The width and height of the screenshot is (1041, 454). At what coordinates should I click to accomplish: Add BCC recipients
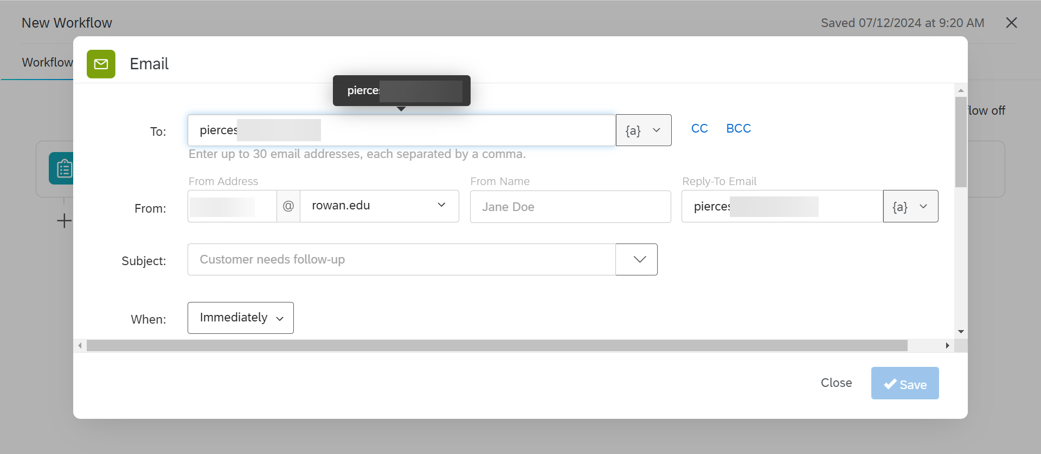[738, 129]
